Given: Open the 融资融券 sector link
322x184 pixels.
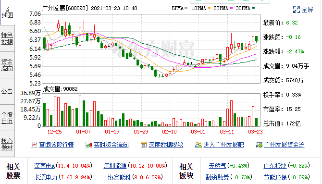Looking at the screenshot, I should pyautogui.click(x=218, y=177).
